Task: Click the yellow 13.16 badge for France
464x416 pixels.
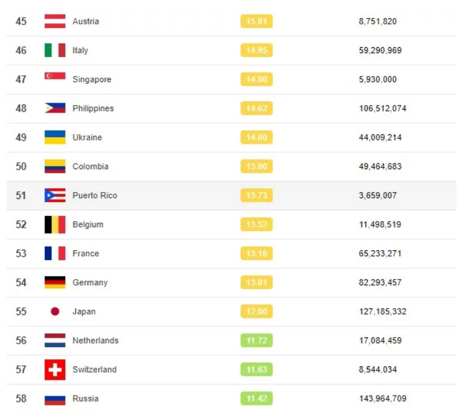Action: point(257,254)
